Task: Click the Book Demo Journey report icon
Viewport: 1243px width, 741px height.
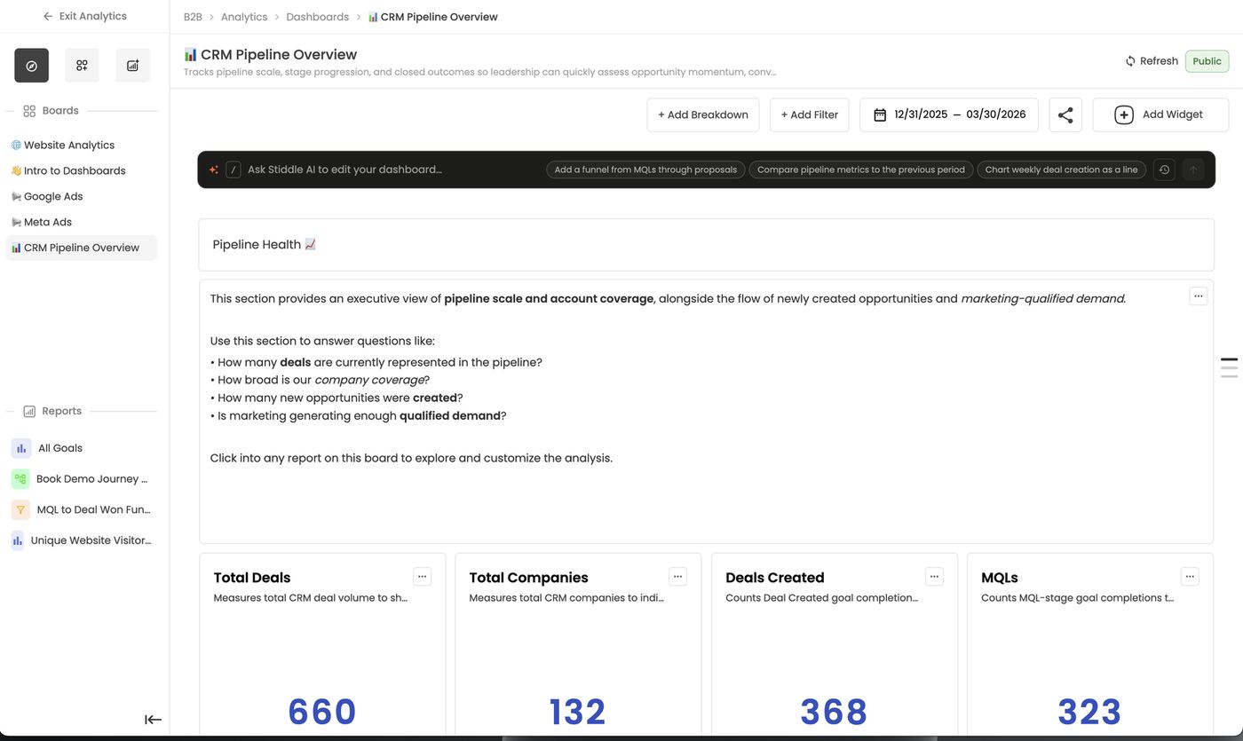Action: [x=20, y=478]
